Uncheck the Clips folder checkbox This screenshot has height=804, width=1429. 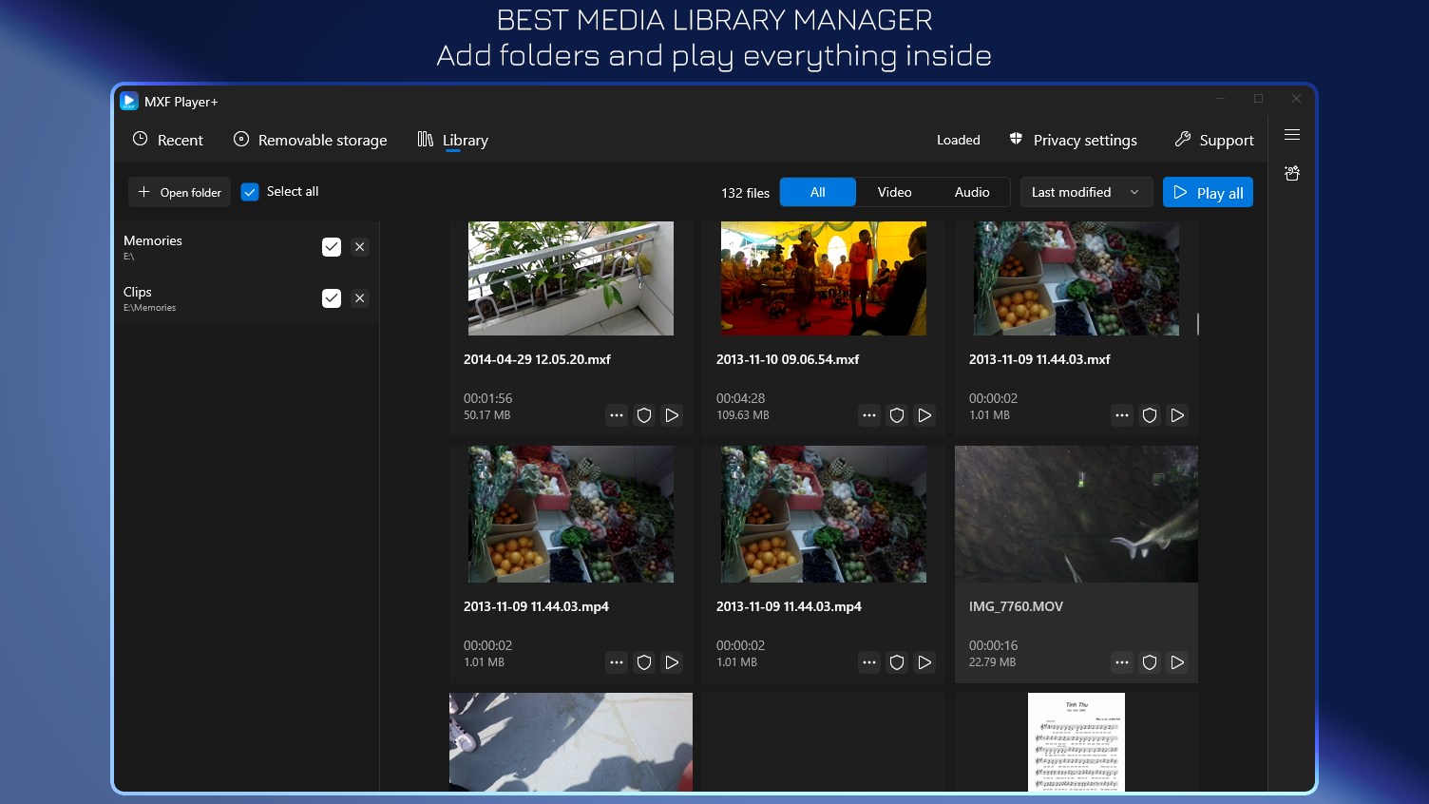tap(332, 297)
